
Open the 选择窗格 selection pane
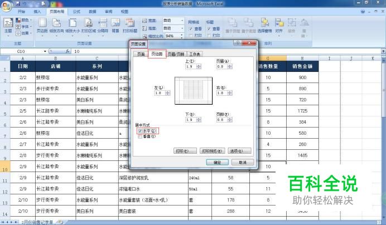pyautogui.click(x=264, y=26)
